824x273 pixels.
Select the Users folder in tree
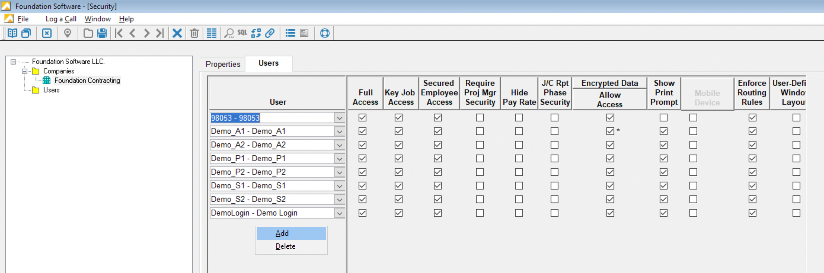[51, 90]
